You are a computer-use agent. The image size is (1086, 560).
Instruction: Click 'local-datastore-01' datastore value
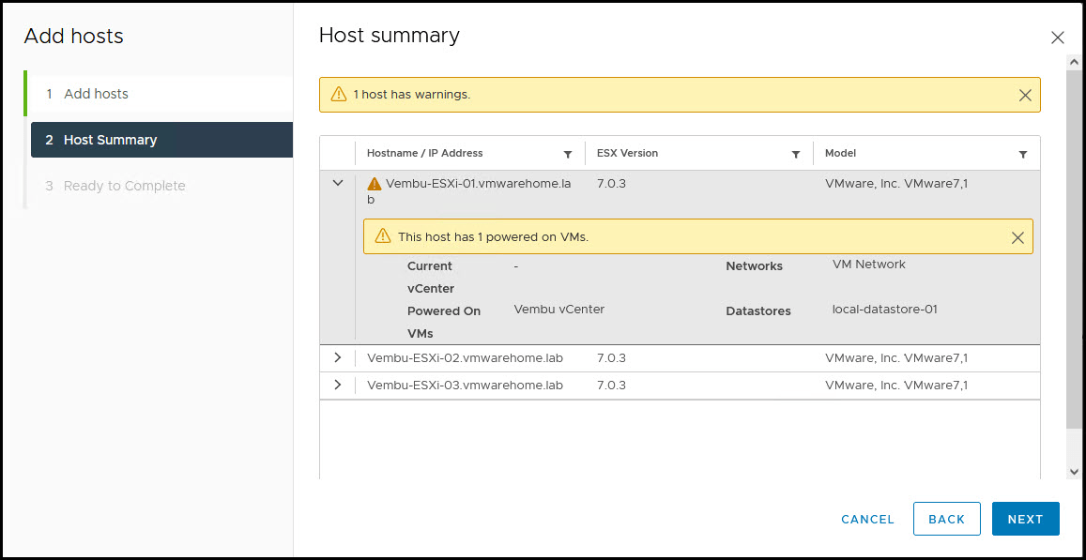click(x=884, y=310)
